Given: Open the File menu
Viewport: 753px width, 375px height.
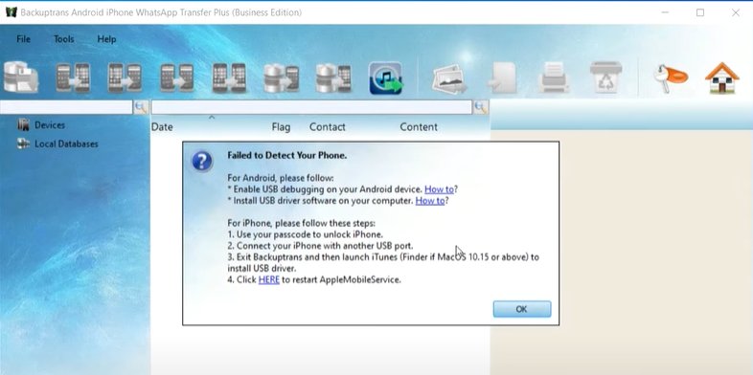Looking at the screenshot, I should click(x=23, y=39).
